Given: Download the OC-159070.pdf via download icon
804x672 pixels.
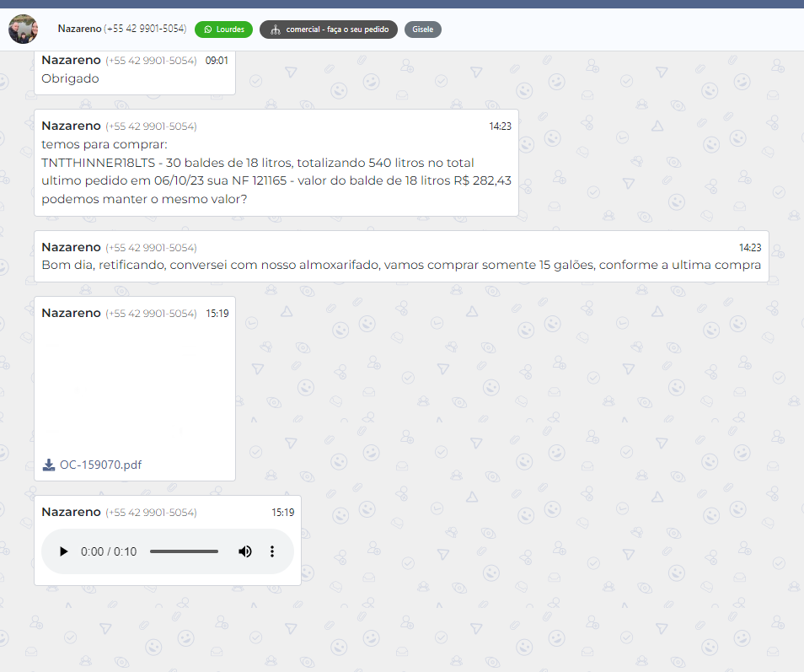Looking at the screenshot, I should click(x=49, y=465).
